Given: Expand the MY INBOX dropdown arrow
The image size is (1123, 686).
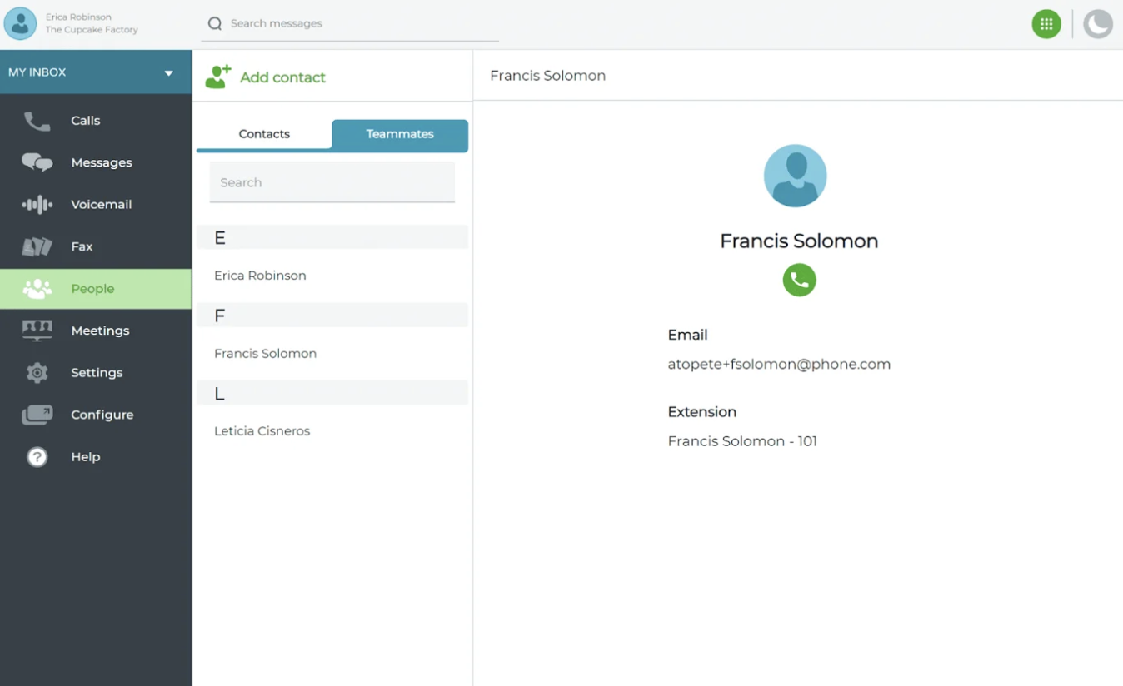Looking at the screenshot, I should coord(169,73).
